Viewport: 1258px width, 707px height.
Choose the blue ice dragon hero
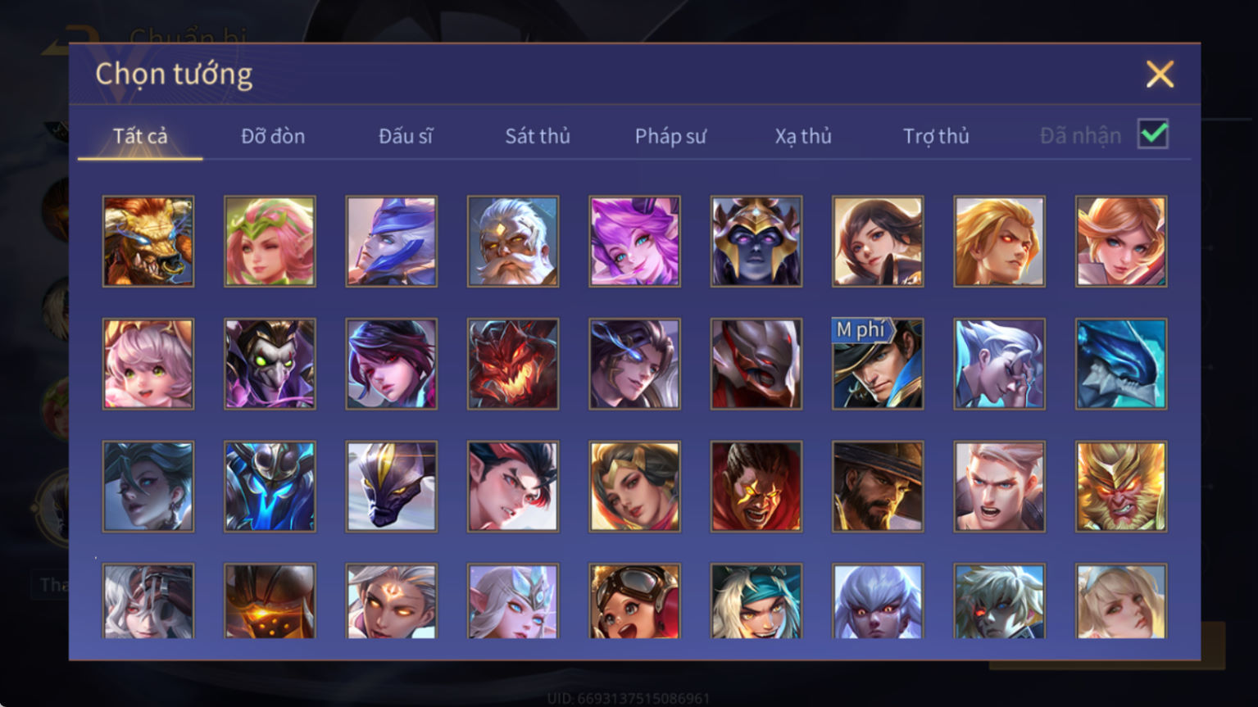[1121, 364]
